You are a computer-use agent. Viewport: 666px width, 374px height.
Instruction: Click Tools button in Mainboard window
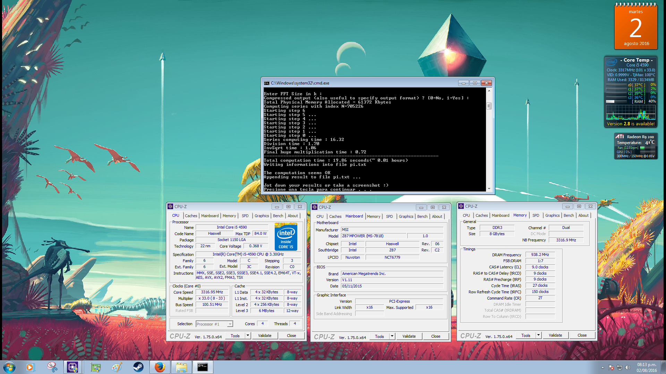point(379,336)
